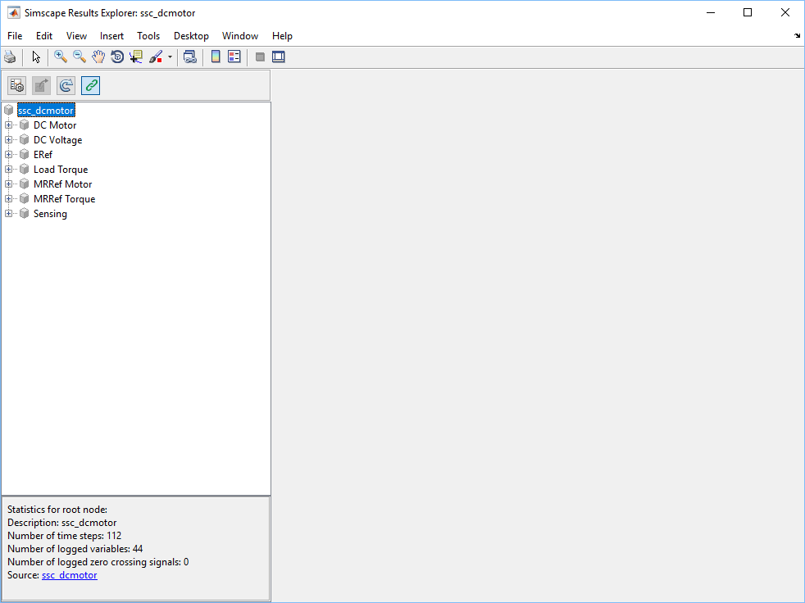Select the ERef tree item
Screen dimensions: 805x603
pyautogui.click(x=43, y=155)
